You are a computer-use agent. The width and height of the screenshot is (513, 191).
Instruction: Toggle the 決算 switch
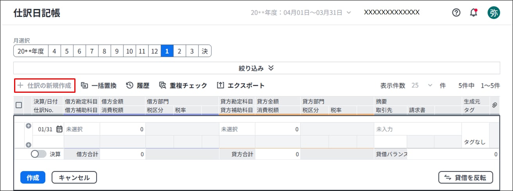(38, 154)
